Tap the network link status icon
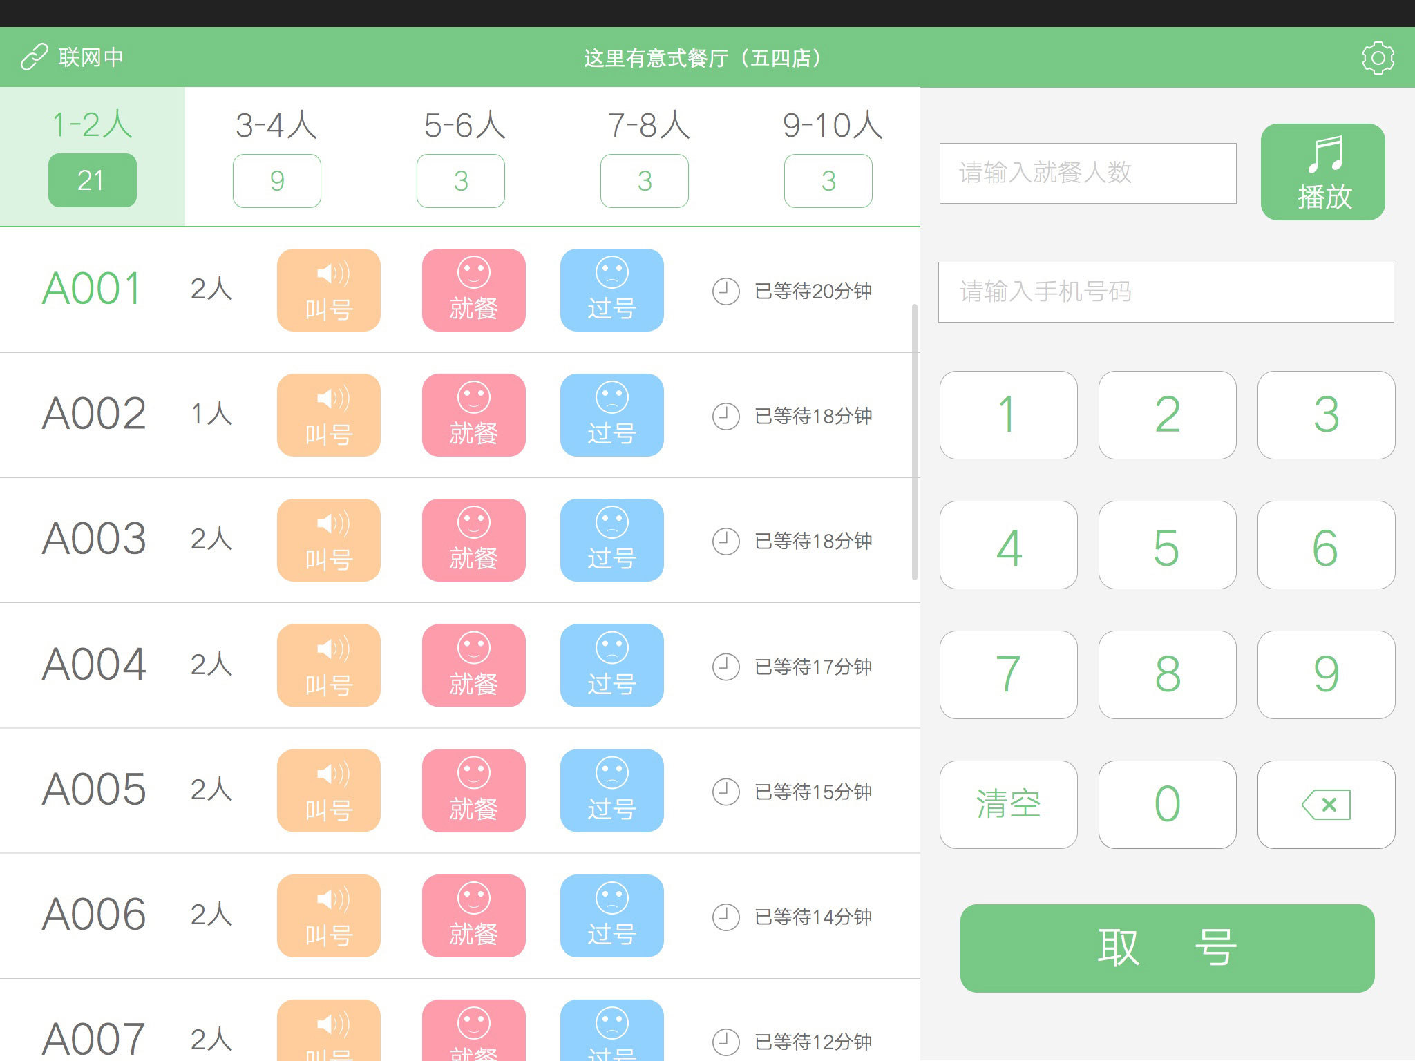 (x=34, y=57)
